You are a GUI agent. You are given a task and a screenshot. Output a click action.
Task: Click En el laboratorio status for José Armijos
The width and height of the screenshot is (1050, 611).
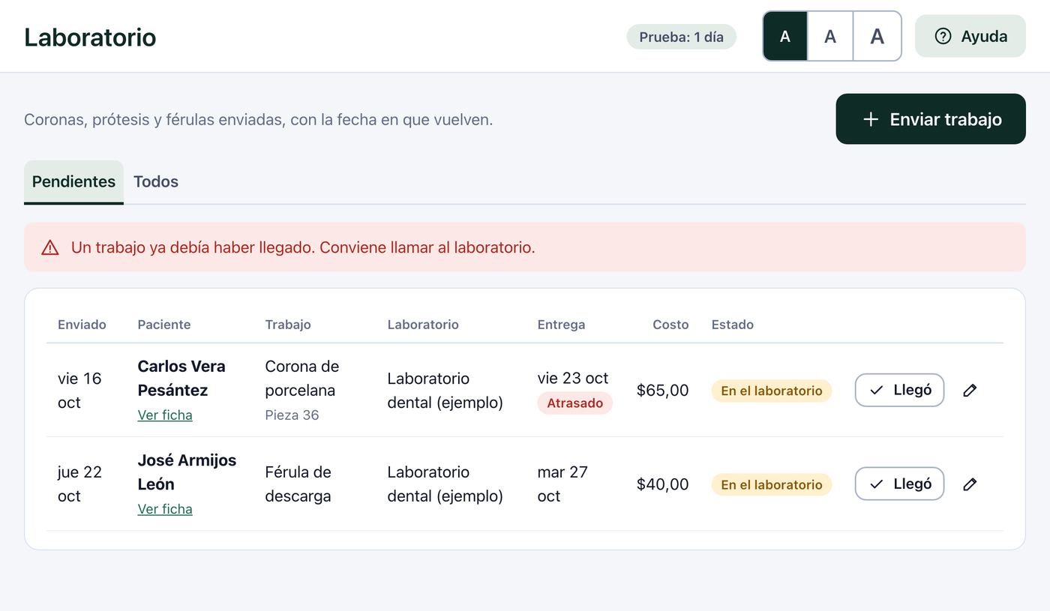tap(772, 485)
